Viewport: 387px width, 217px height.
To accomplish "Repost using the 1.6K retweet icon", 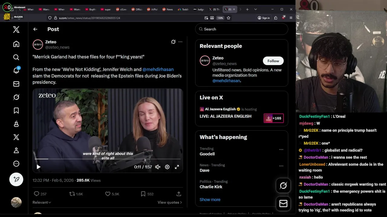I will pyautogui.click(x=72, y=194).
